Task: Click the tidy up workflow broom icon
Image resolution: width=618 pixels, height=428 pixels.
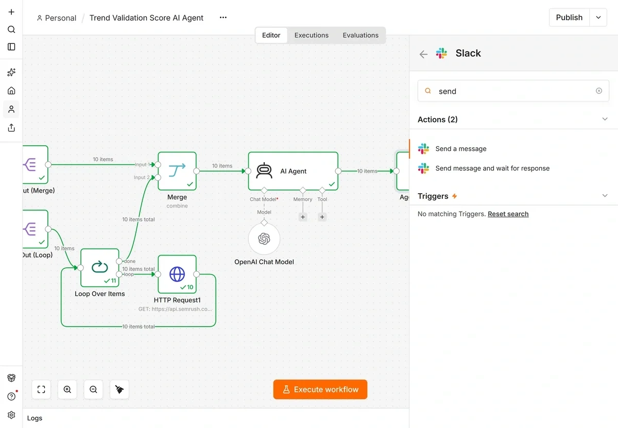Action: (x=119, y=389)
